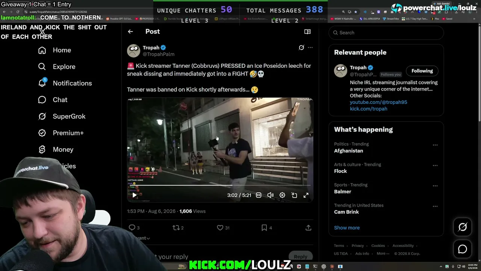Expand the More footer menu

[383, 254]
